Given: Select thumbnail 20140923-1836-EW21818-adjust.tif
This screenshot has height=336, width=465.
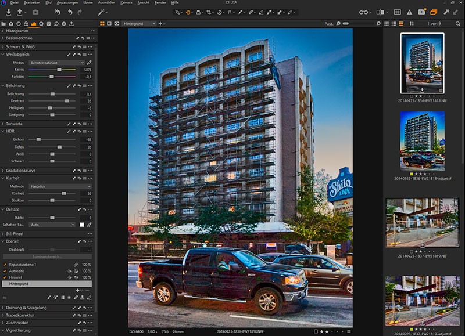Looking at the screenshot, I should click(x=423, y=141).
